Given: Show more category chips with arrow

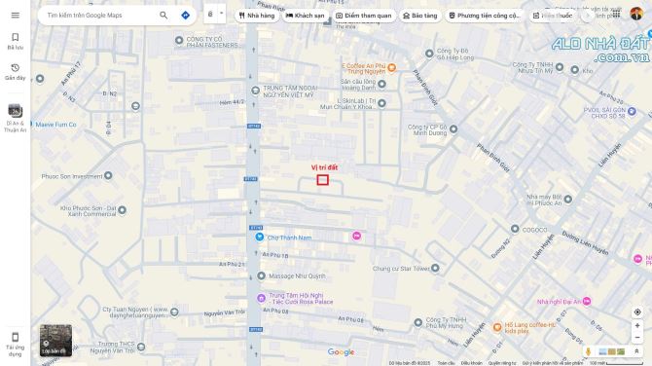Looking at the screenshot, I should [x=588, y=16].
